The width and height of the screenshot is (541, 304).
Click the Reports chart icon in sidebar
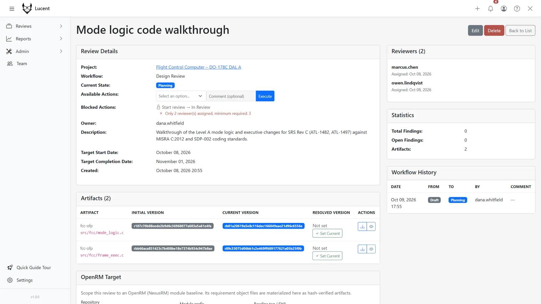coord(9,39)
